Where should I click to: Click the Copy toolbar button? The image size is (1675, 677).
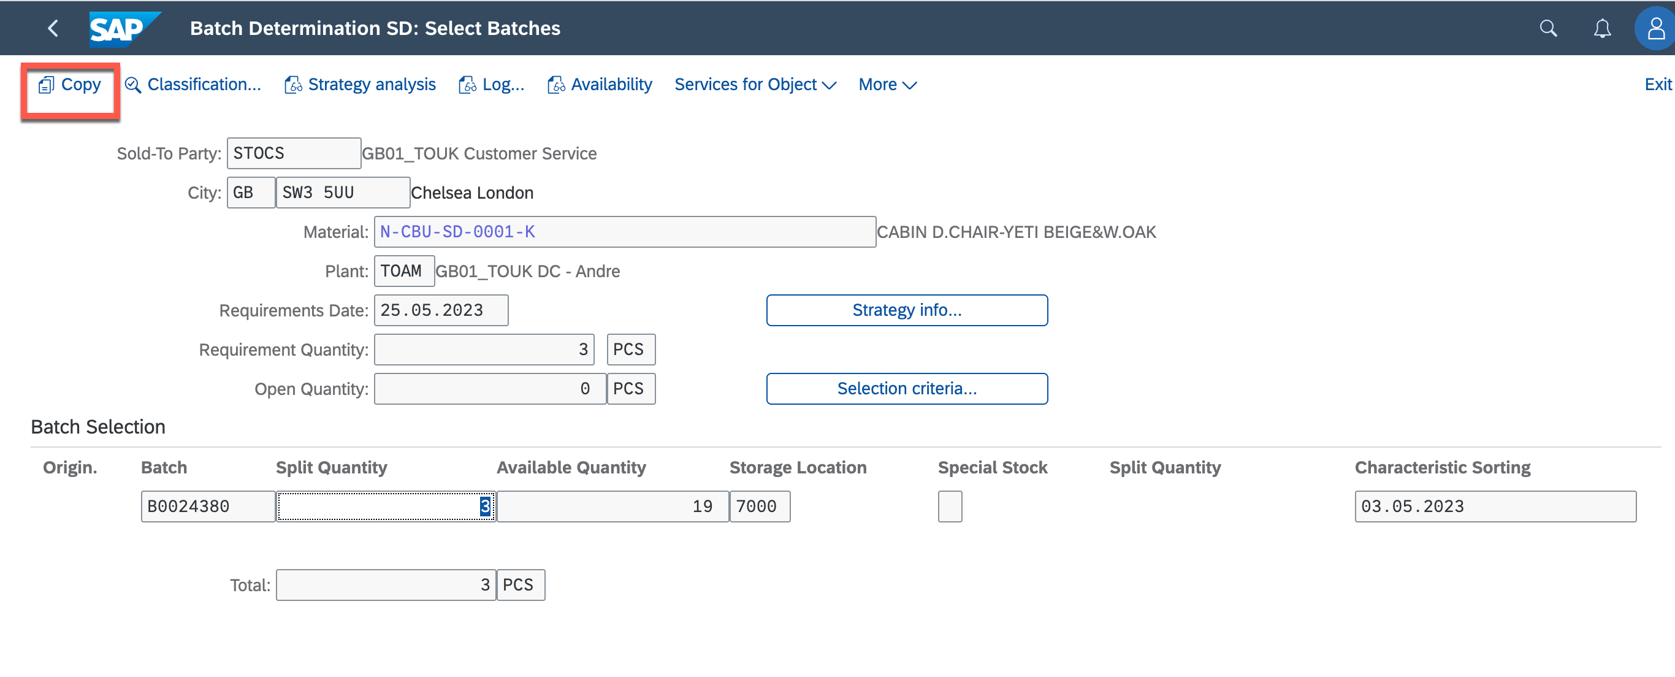(71, 85)
